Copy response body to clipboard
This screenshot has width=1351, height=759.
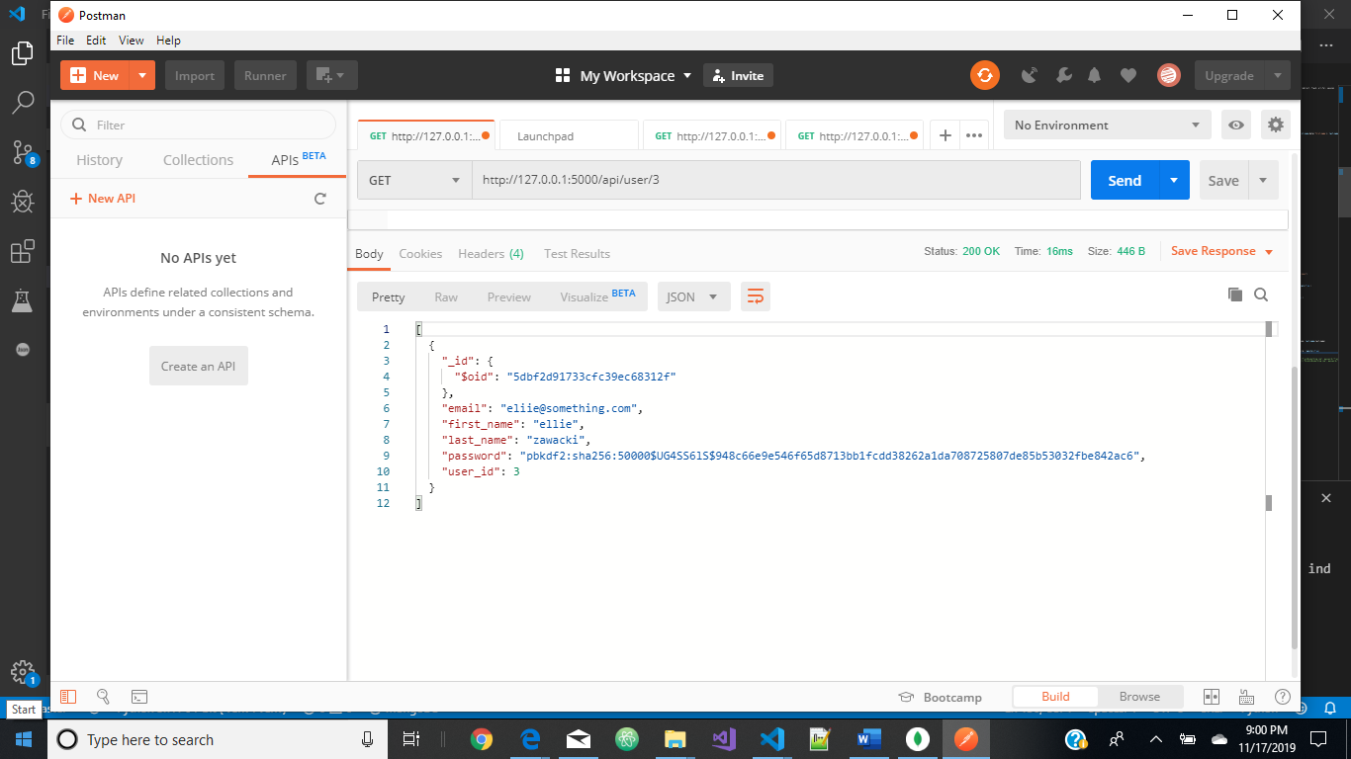[1234, 295]
